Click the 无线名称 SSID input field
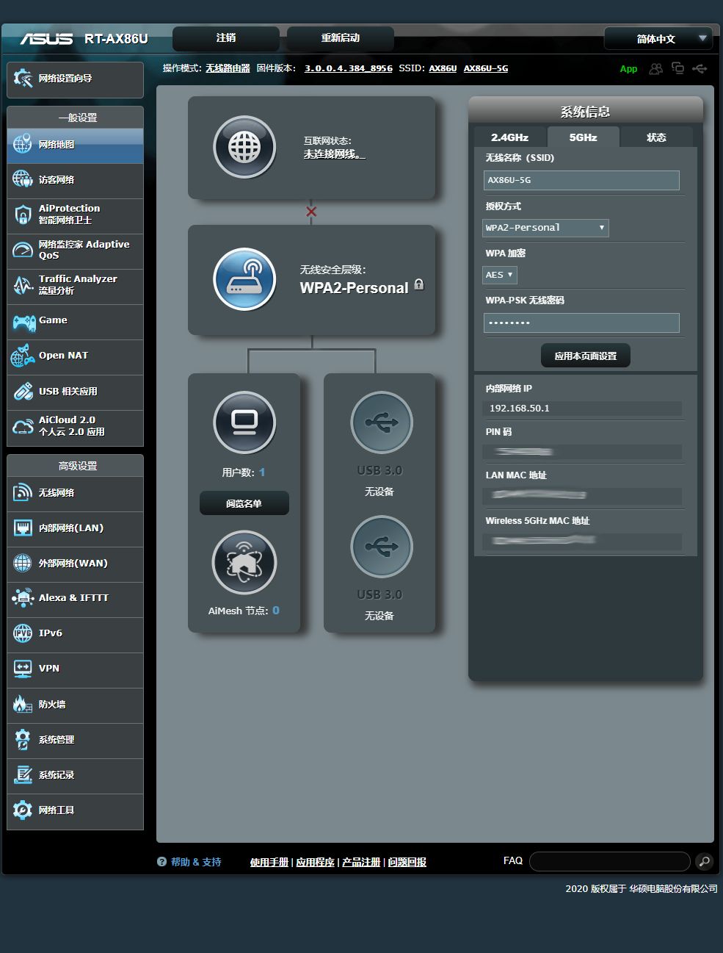Viewport: 723px width, 953px height. (x=581, y=180)
